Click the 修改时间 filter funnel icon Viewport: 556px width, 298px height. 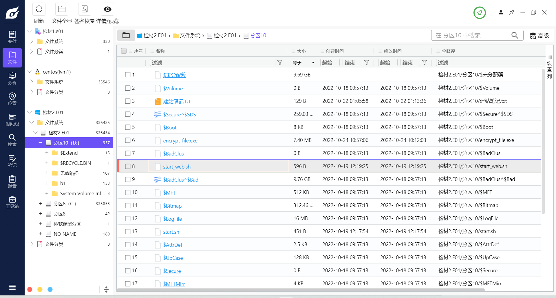[x=425, y=63]
